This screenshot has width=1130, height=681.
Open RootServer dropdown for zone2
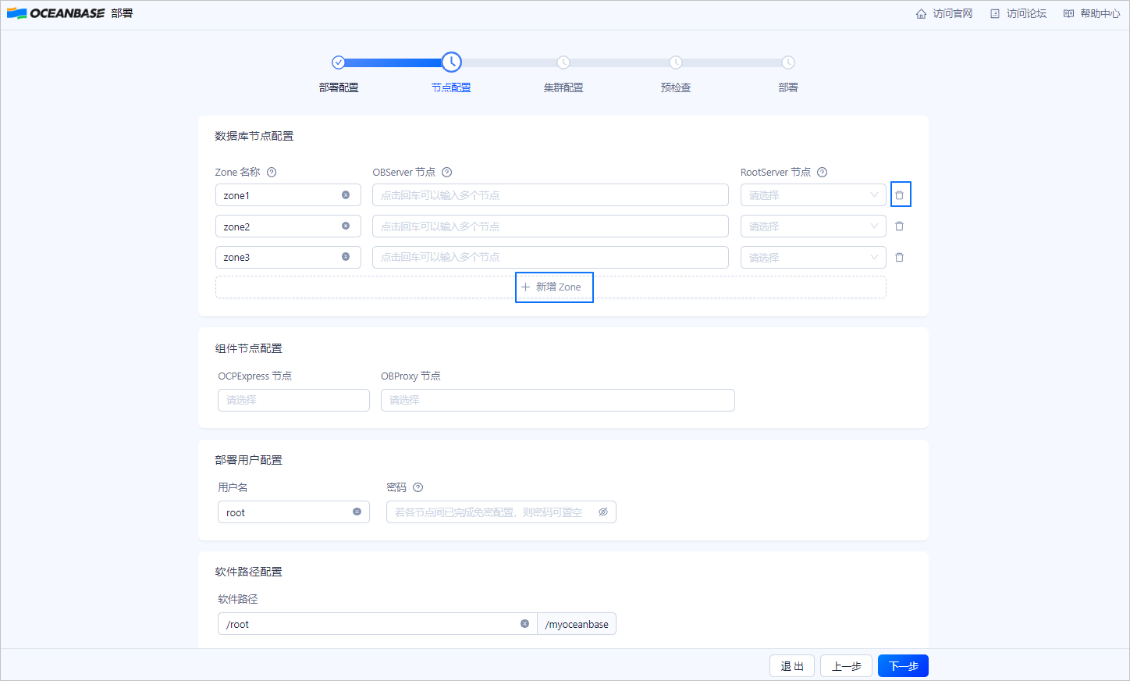pyautogui.click(x=813, y=226)
